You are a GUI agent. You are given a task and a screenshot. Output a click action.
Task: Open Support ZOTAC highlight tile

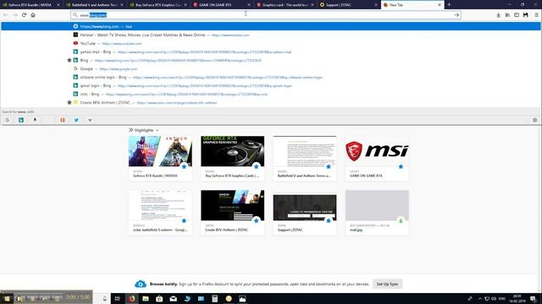click(305, 212)
